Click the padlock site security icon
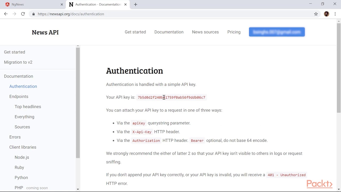This screenshot has width=341, height=192. (x=33, y=14)
